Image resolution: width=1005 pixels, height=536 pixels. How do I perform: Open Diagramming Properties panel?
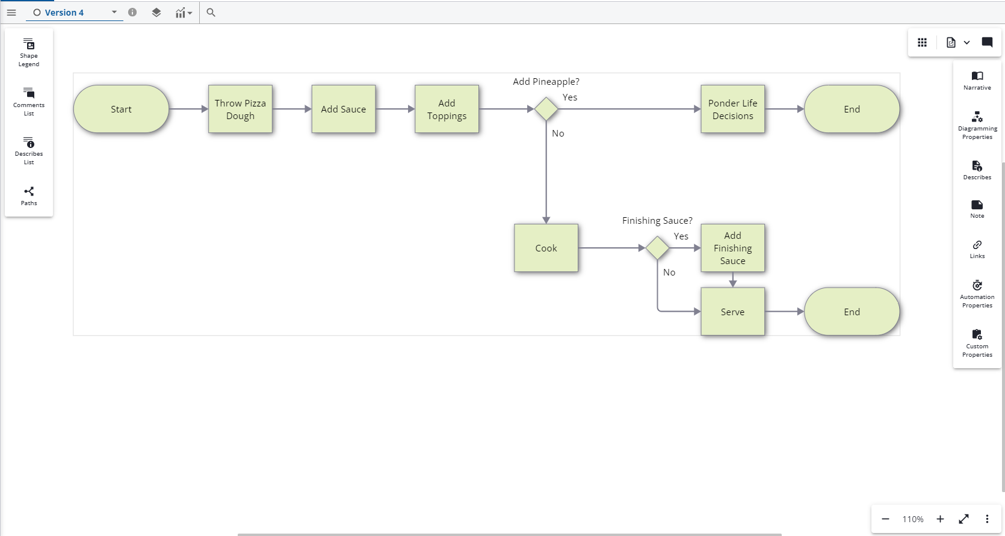(977, 125)
